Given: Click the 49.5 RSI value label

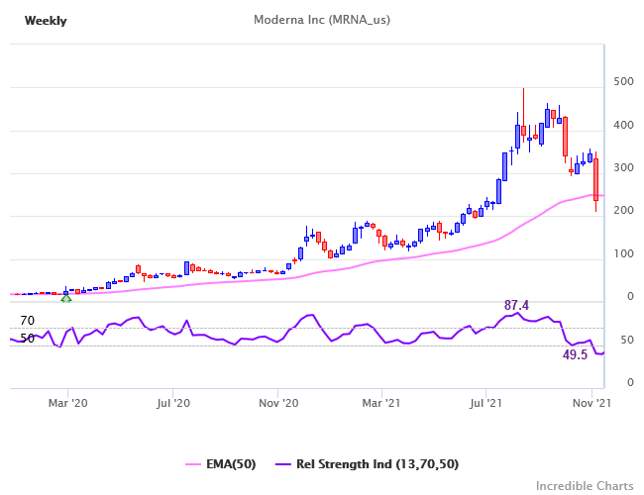Looking at the screenshot, I should pyautogui.click(x=575, y=354).
